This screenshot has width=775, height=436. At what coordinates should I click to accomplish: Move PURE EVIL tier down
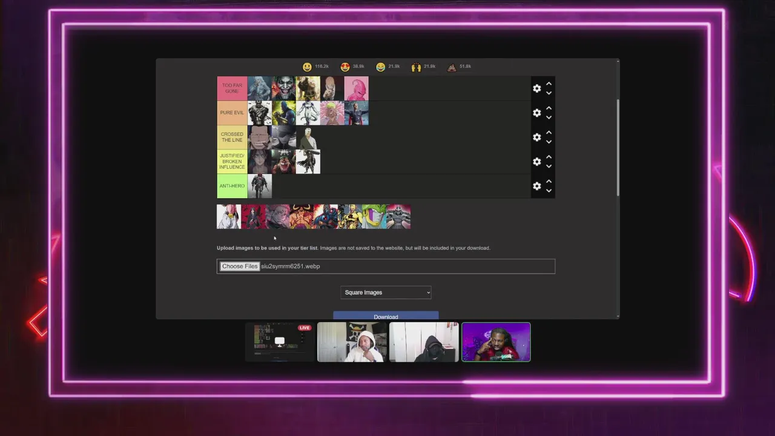[549, 117]
